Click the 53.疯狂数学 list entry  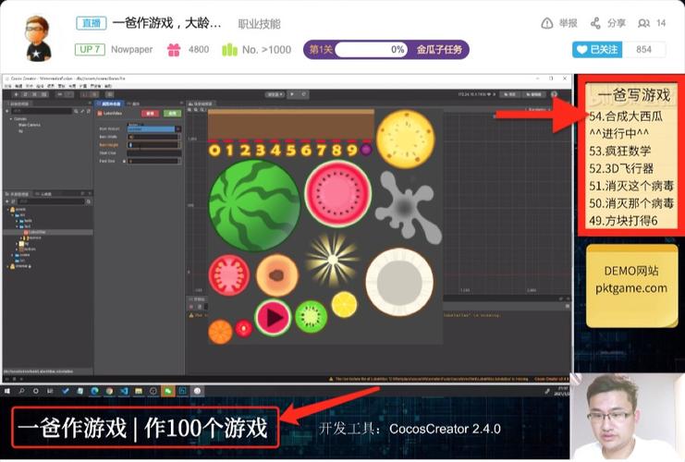coord(620,152)
